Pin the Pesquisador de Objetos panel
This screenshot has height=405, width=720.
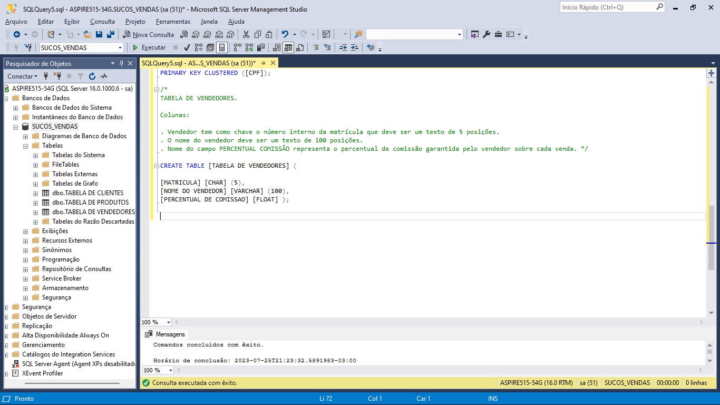click(x=121, y=63)
